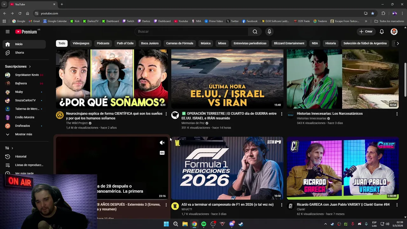The width and height of the screenshot is (407, 229).
Task: Open options for Neurocirujano video
Action: tap(166, 114)
